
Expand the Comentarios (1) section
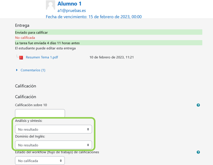pyautogui.click(x=33, y=70)
